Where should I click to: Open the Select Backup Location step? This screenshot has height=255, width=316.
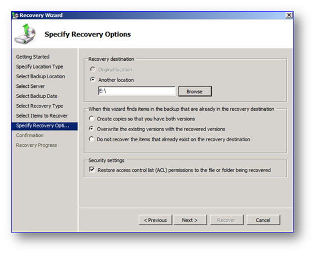pyautogui.click(x=41, y=77)
